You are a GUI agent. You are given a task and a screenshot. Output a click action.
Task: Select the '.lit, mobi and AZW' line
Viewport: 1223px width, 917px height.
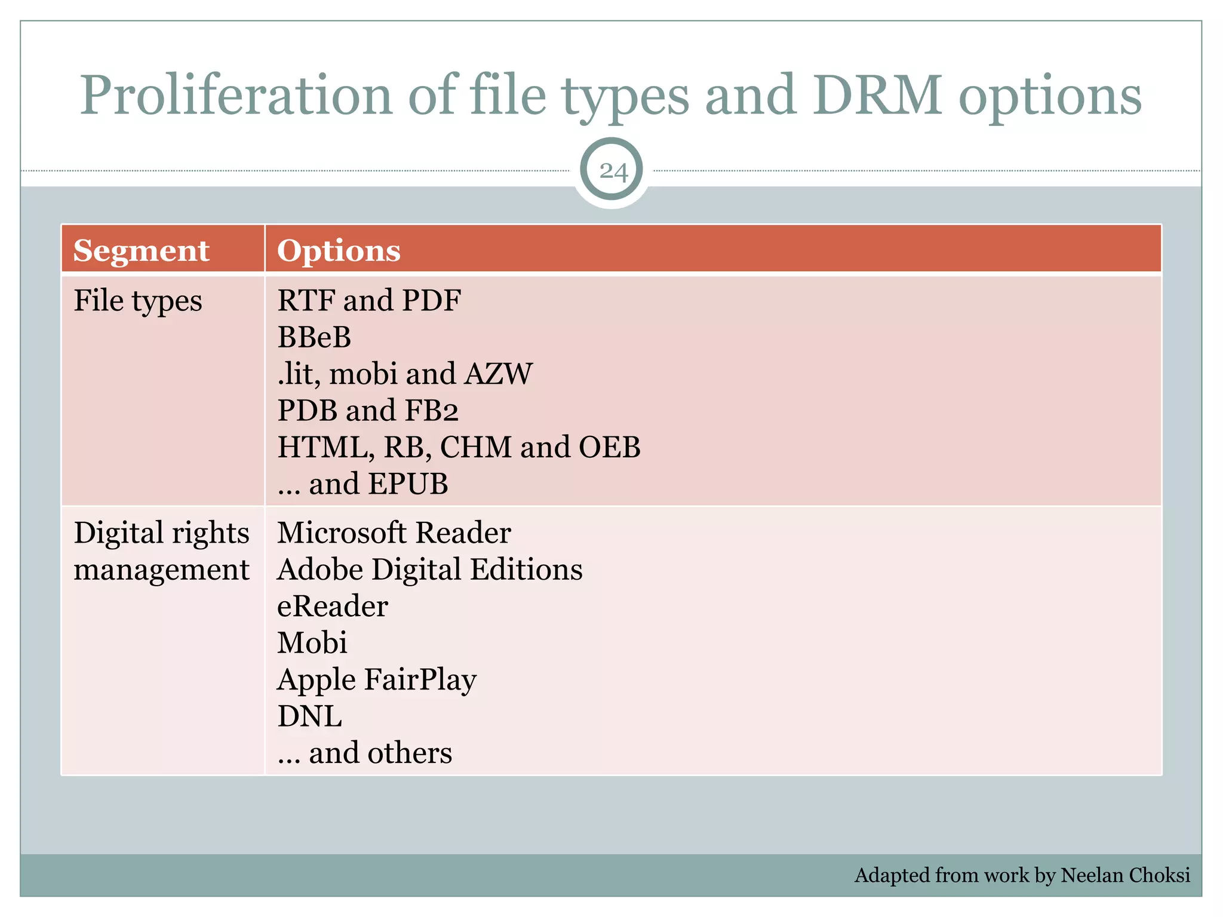(x=405, y=374)
